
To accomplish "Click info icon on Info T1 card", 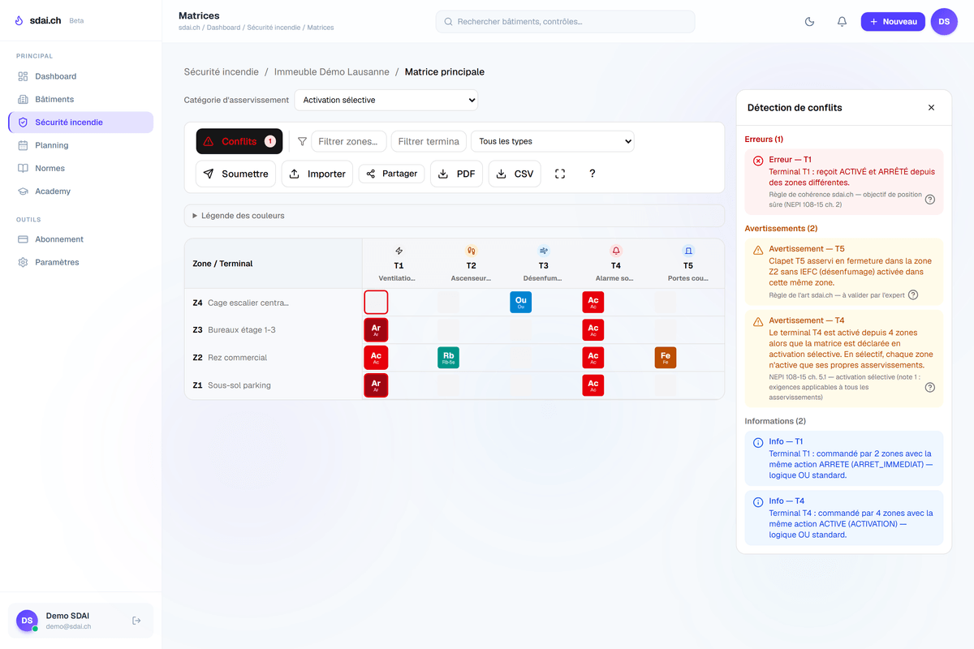I will 758,442.
